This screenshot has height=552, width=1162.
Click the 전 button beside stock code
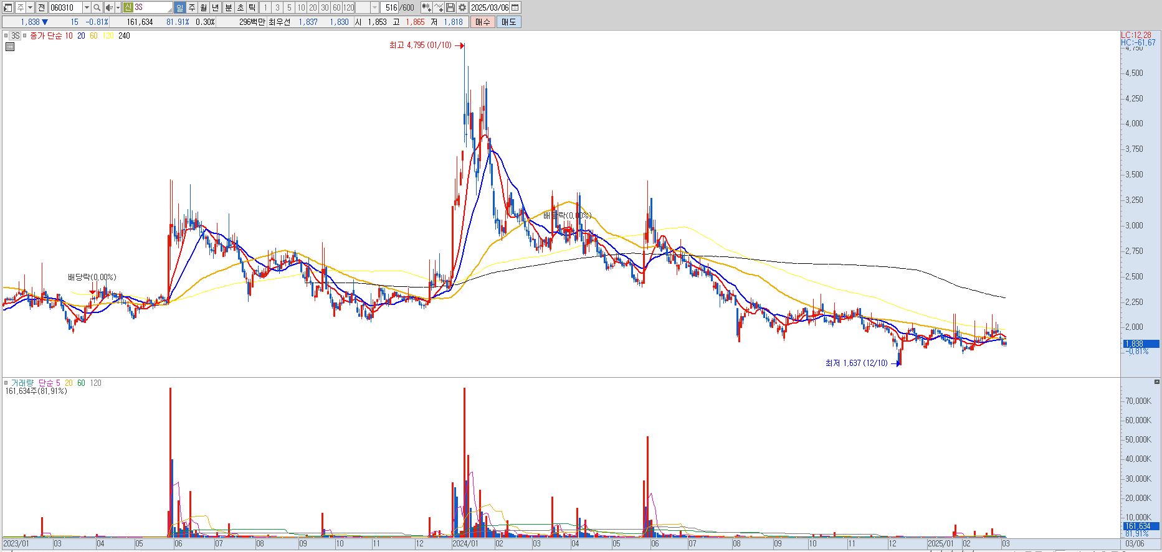pyautogui.click(x=42, y=7)
